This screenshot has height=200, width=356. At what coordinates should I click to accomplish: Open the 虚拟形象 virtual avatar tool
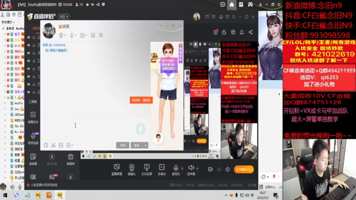(x=52, y=159)
